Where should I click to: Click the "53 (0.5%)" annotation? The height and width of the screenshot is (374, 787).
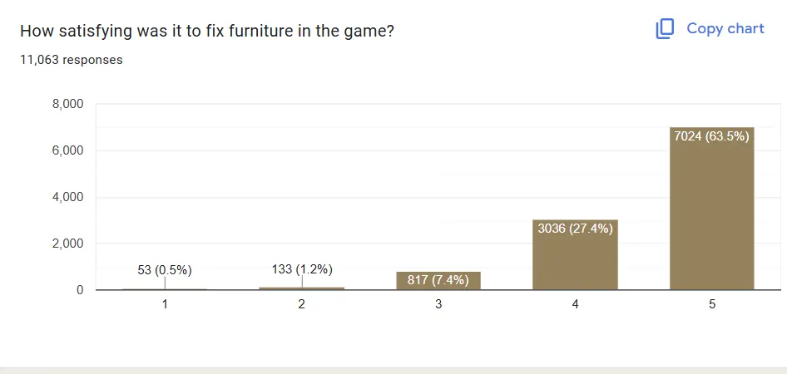click(165, 269)
